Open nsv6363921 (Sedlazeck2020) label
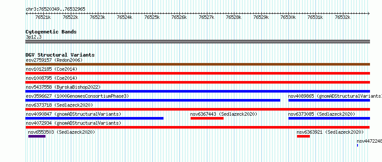 pos(330,132)
